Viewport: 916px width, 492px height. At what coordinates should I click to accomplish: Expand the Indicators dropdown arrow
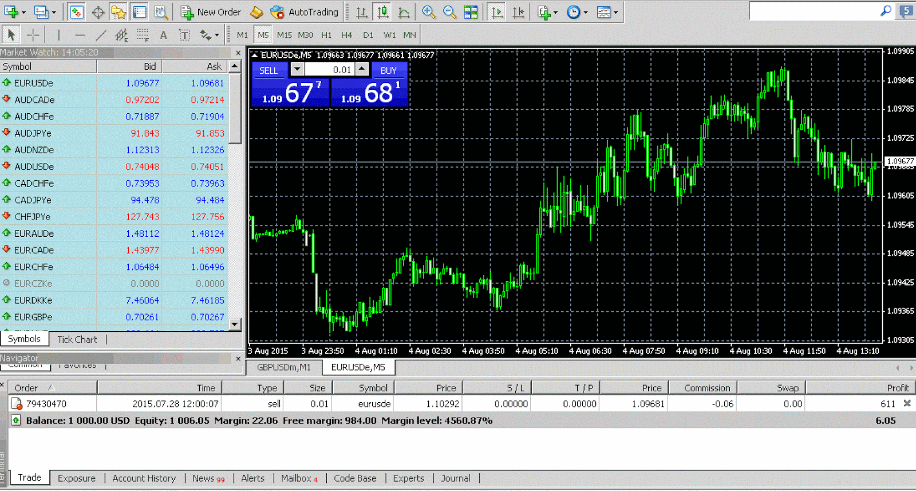tap(555, 12)
